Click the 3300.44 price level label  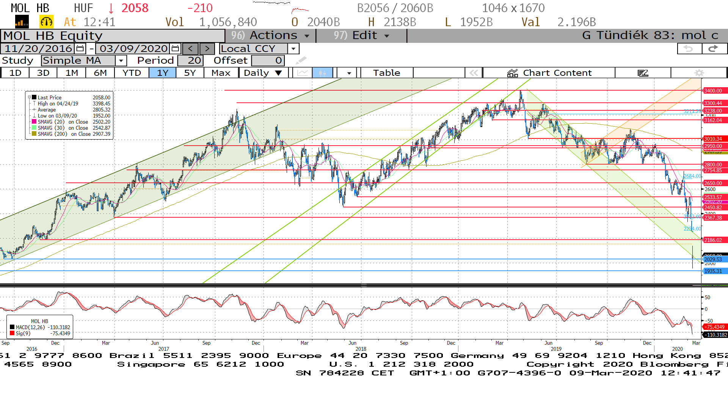tap(714, 103)
